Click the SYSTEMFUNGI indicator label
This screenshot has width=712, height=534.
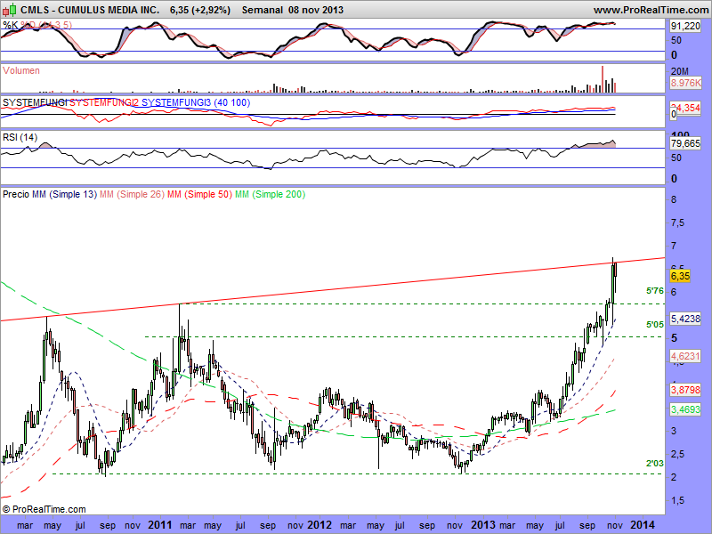(x=35, y=102)
